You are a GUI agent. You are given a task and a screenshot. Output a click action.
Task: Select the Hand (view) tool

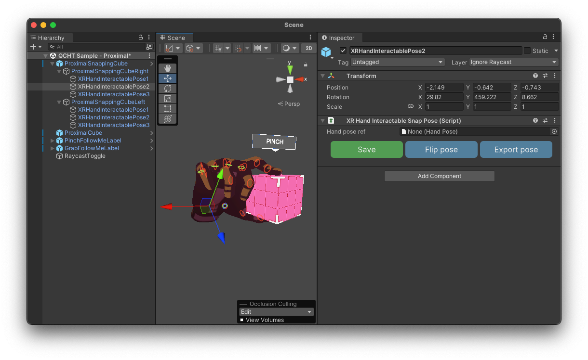pos(168,68)
